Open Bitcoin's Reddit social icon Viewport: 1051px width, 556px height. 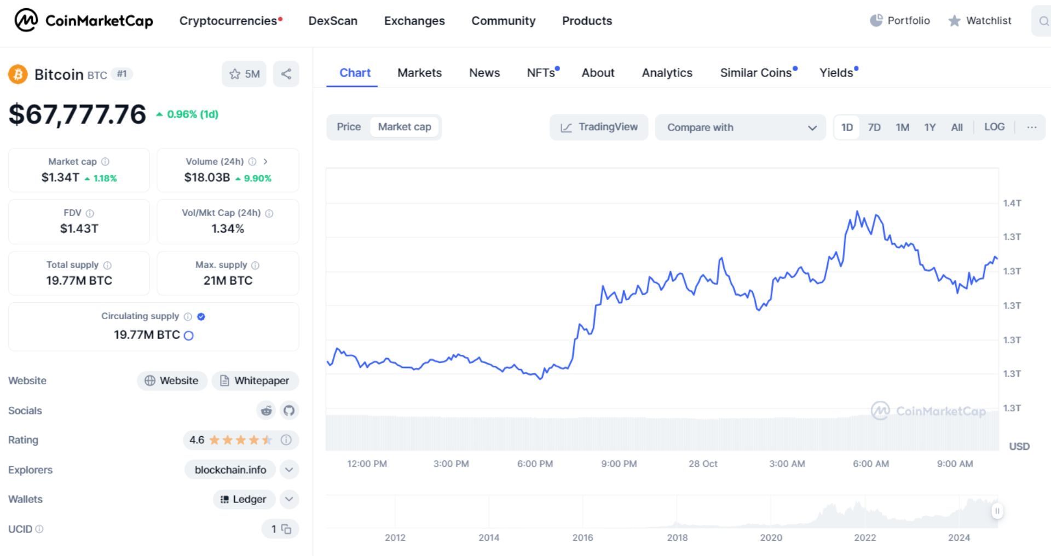tap(266, 411)
